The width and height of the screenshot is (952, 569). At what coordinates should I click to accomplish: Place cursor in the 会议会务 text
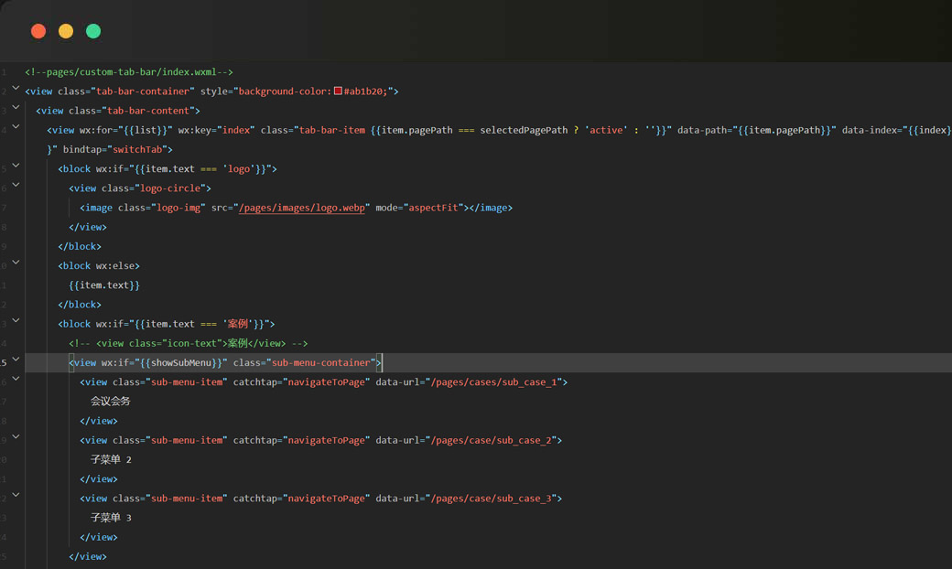click(x=110, y=402)
